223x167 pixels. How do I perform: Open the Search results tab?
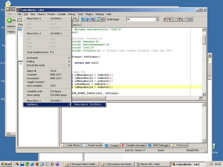coord(93,145)
